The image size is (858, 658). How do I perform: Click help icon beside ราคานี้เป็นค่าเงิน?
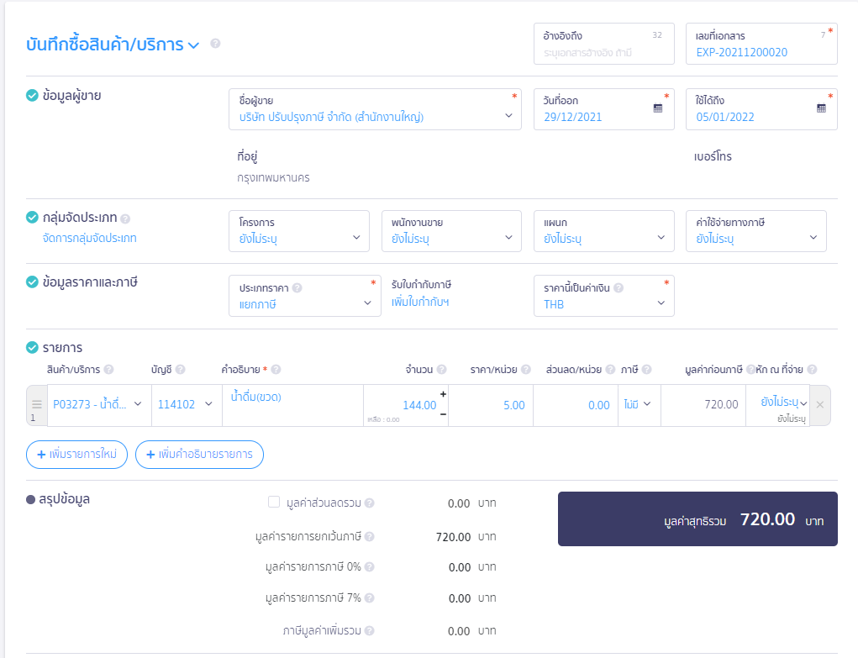point(618,287)
